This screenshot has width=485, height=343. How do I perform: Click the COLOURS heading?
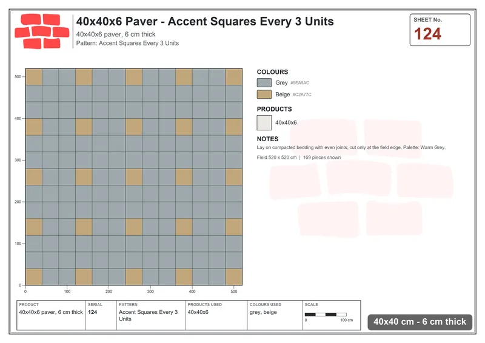point(272,72)
